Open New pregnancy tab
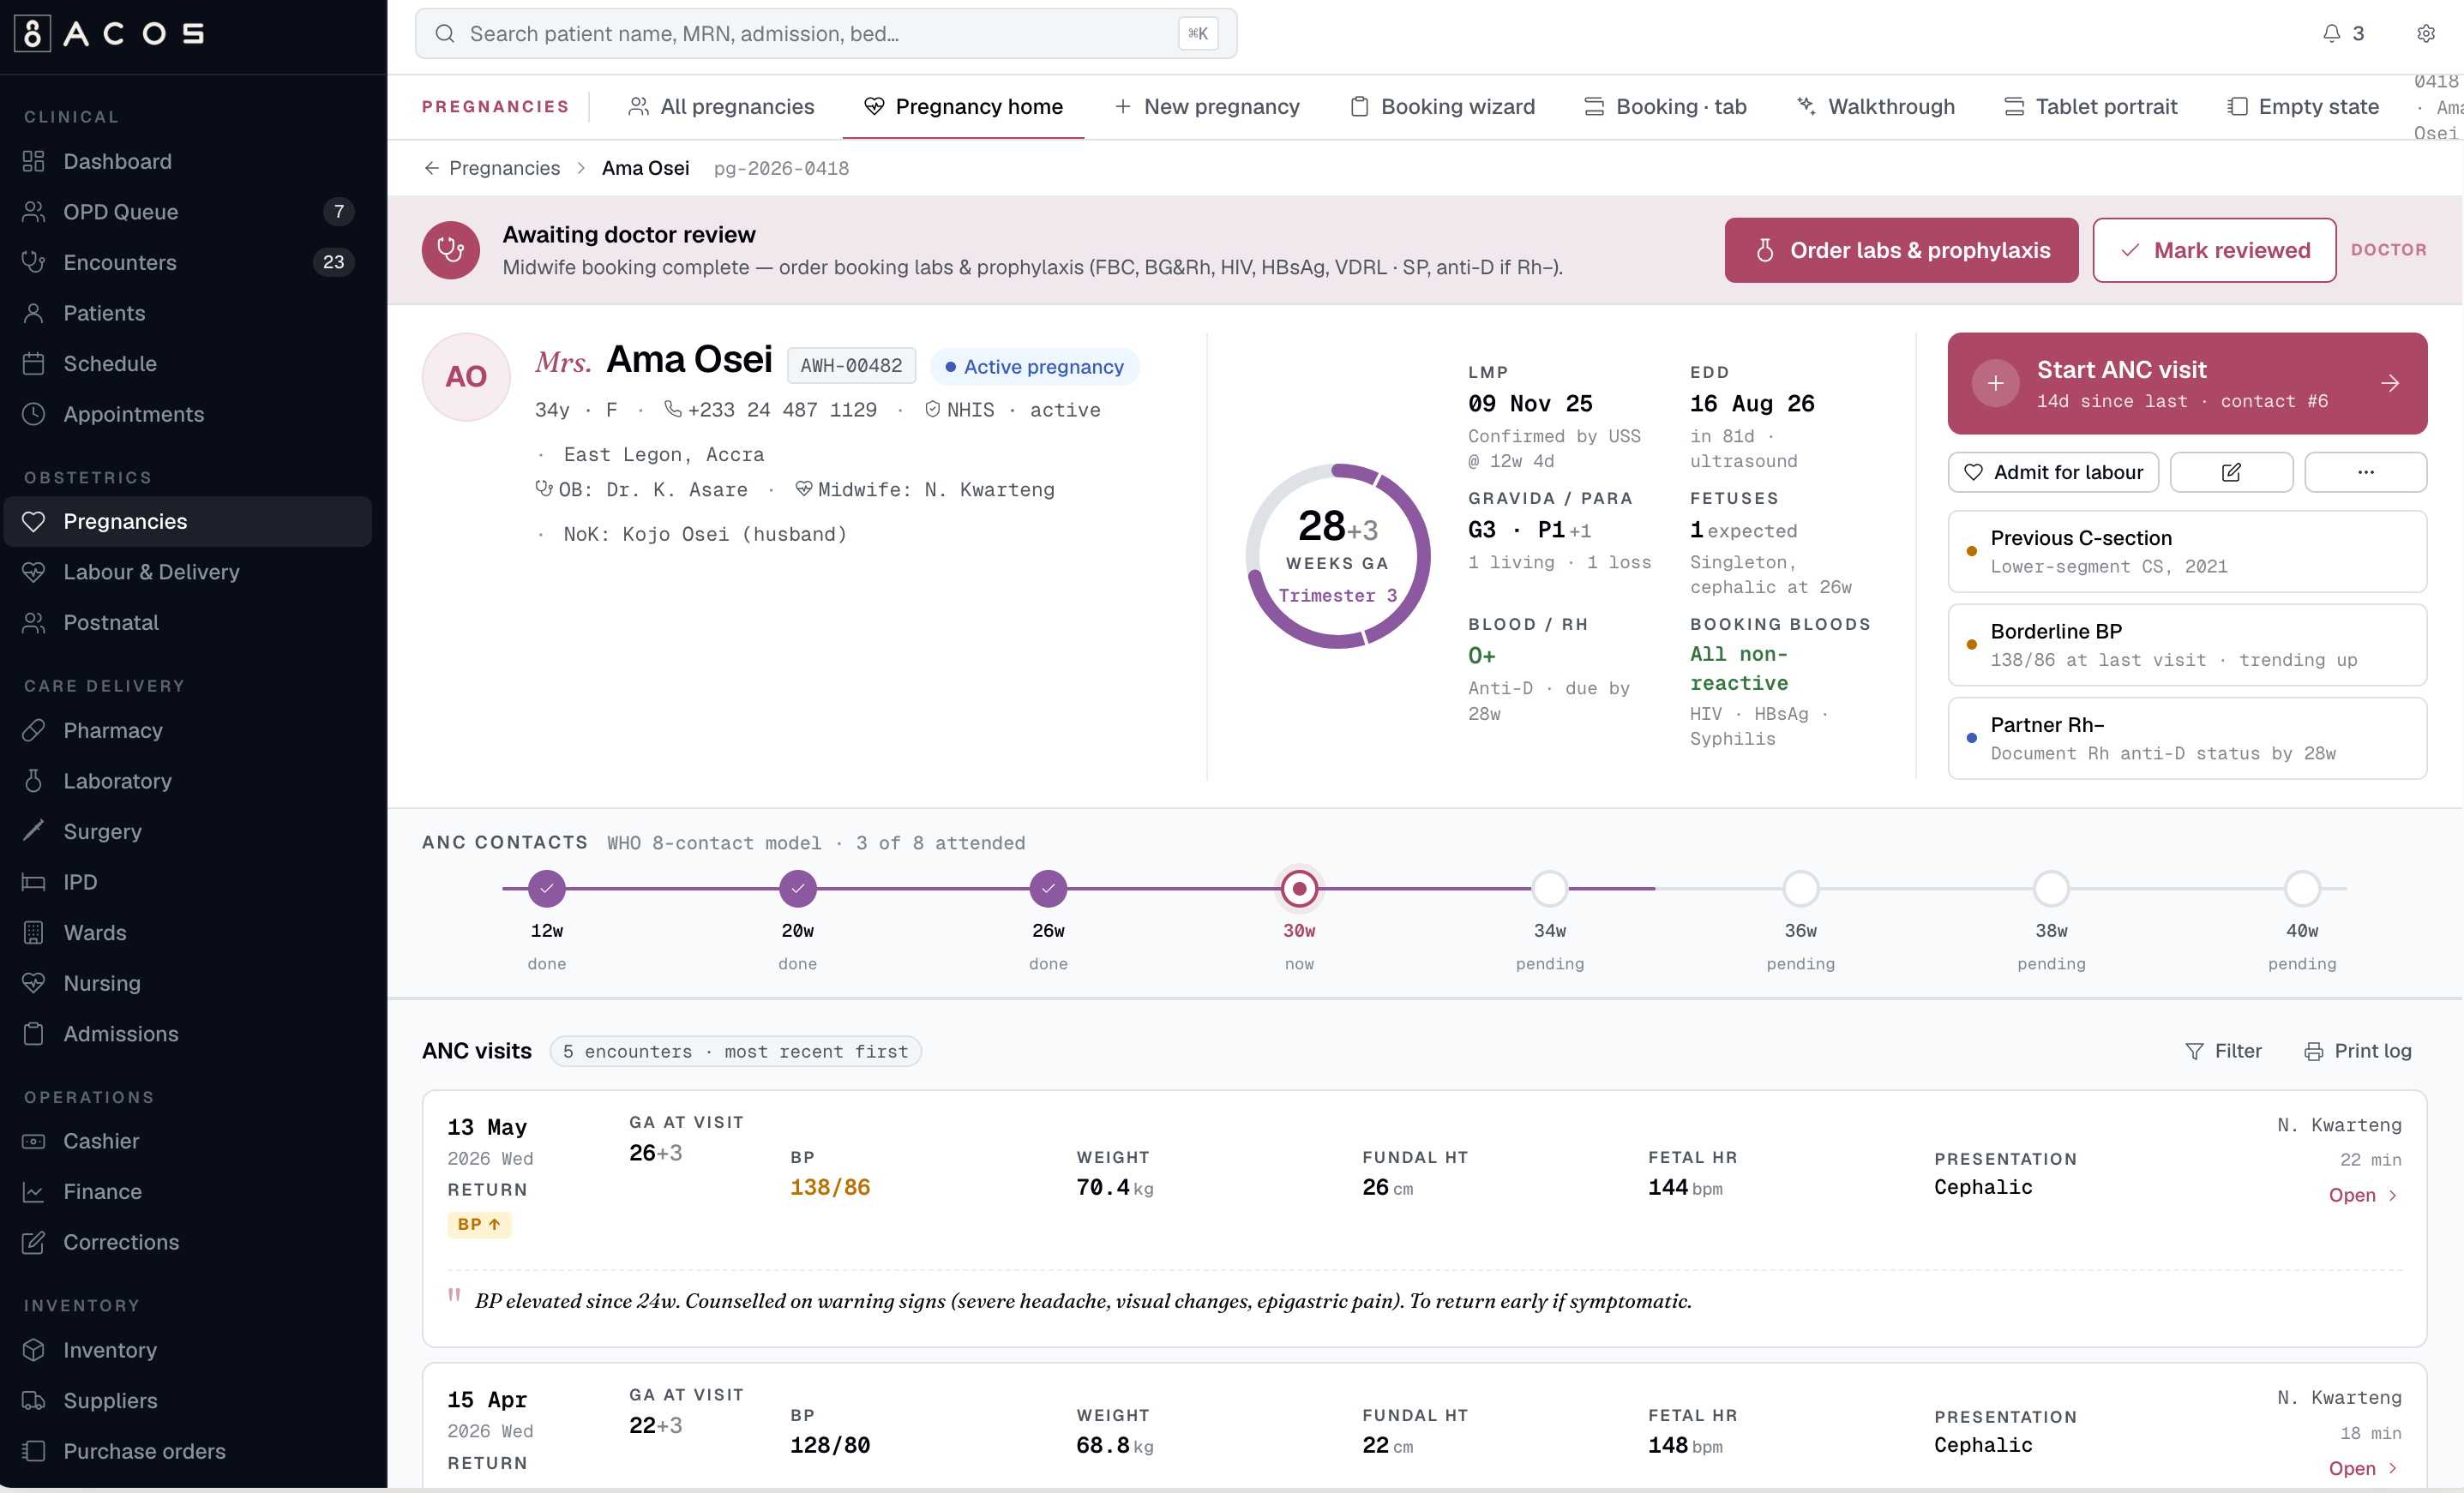 click(1207, 107)
